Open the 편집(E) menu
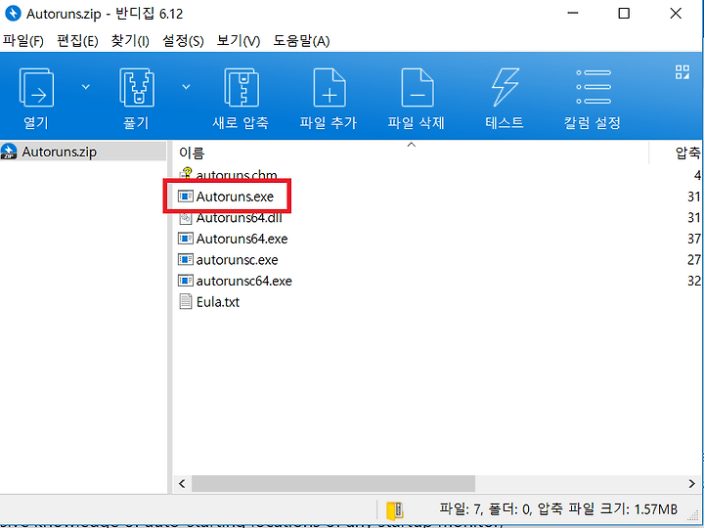704x528 pixels. pos(77,41)
